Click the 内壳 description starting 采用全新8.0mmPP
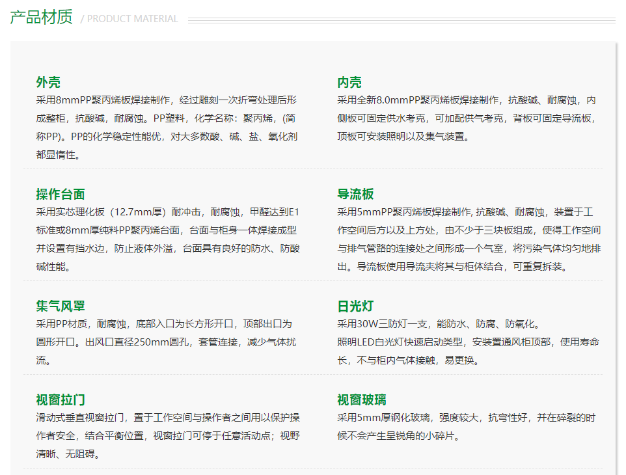Image resolution: width=626 pixels, height=475 pixels. coord(466,118)
